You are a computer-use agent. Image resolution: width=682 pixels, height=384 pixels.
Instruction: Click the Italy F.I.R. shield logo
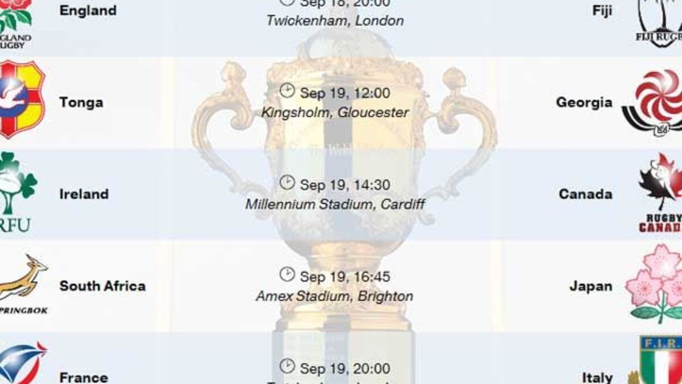[659, 361]
